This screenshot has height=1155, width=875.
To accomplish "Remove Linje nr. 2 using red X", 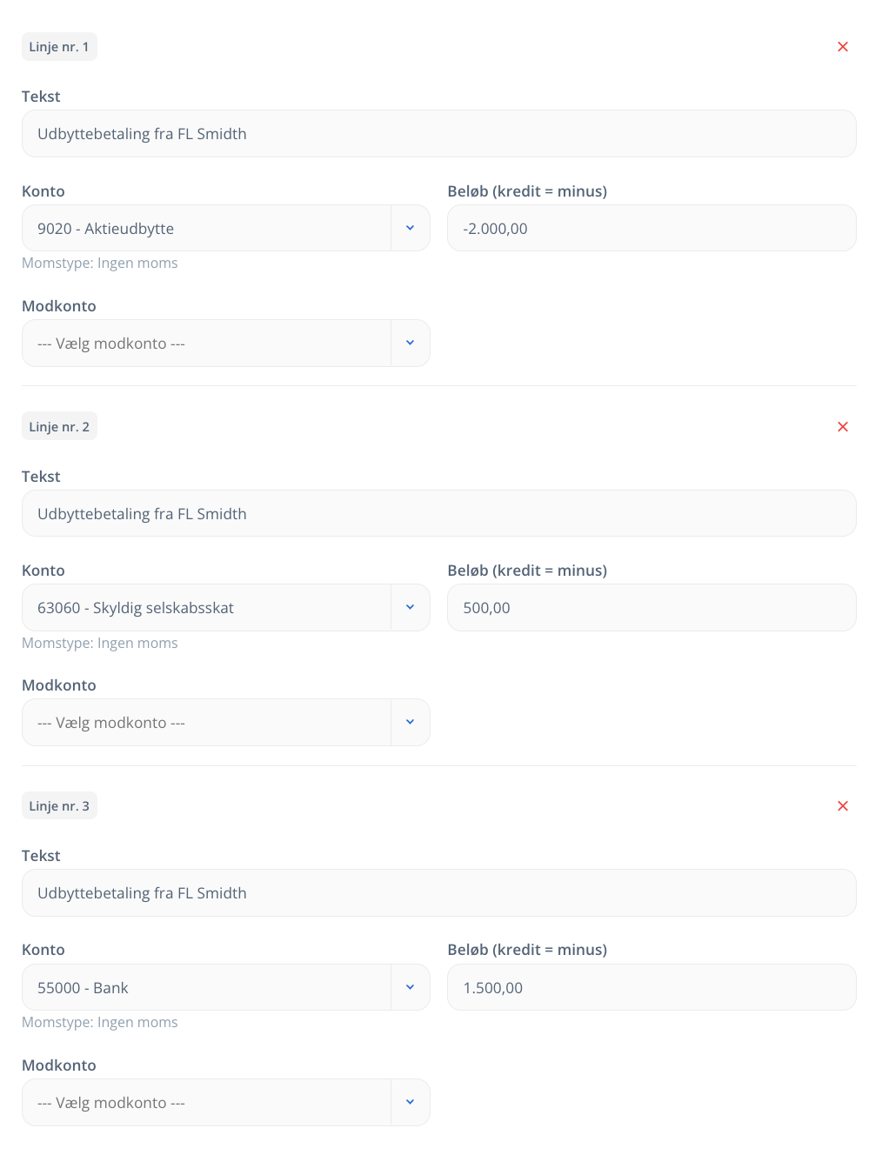I will click(842, 427).
